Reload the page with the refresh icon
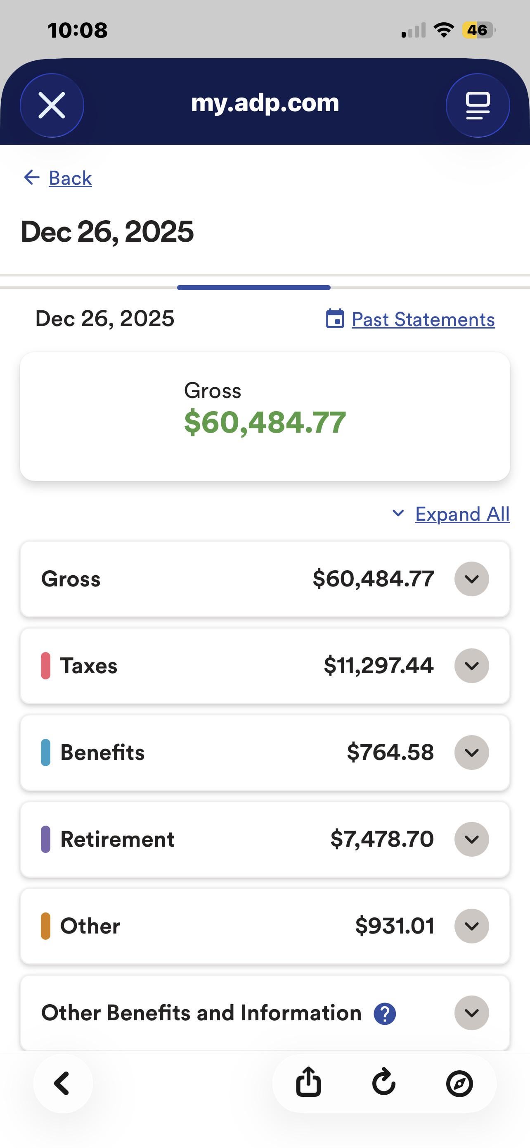Screen dimensions: 530x1148 (x=383, y=1082)
